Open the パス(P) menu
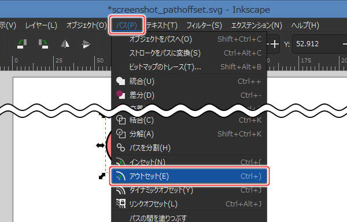The height and width of the screenshot is (222, 347). coord(127,25)
